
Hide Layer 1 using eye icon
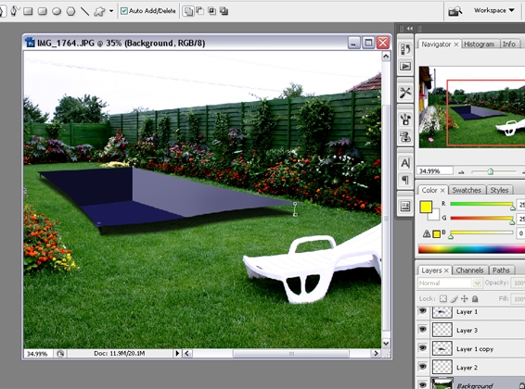(x=423, y=311)
